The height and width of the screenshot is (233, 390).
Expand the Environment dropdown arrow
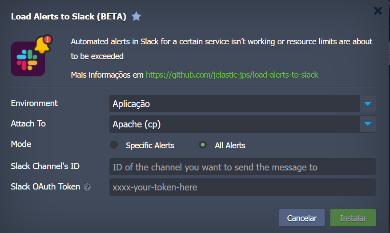click(x=368, y=104)
